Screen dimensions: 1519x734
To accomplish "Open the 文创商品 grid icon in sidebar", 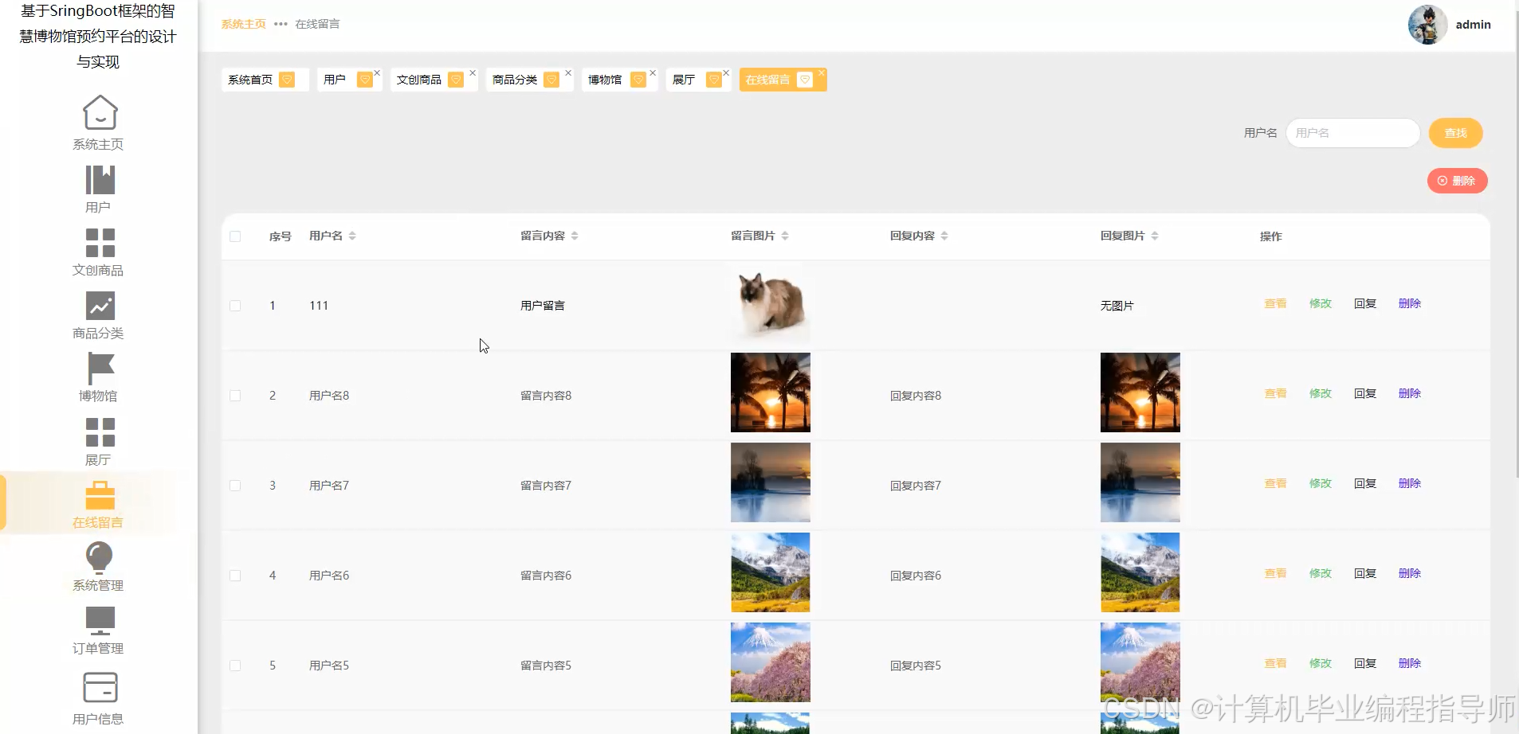I will tap(100, 242).
